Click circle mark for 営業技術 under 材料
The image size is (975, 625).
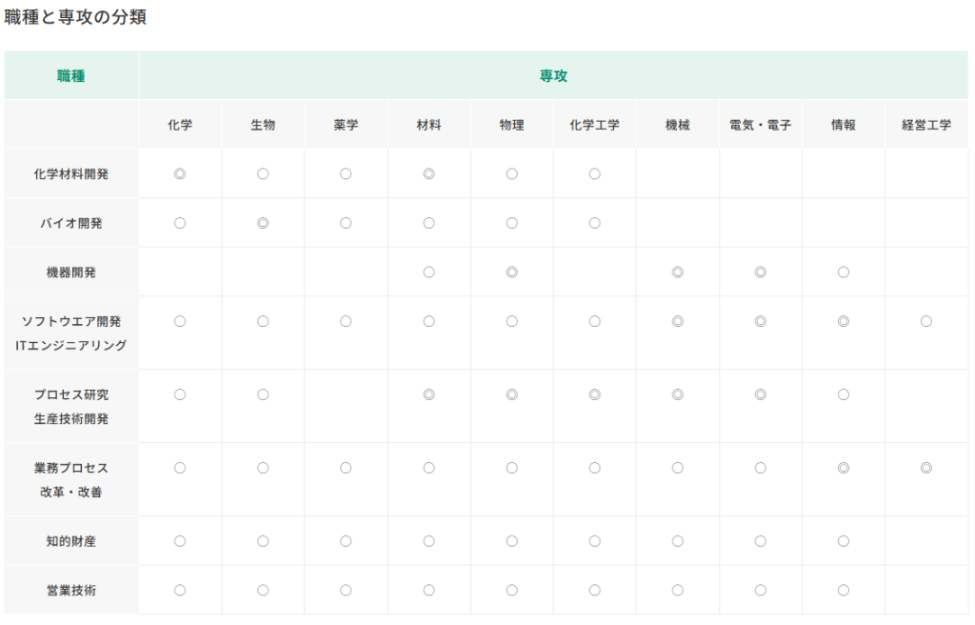[x=429, y=590]
